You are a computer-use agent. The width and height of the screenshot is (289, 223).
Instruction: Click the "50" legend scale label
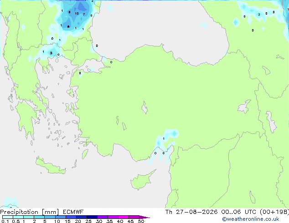(x=141, y=221)
